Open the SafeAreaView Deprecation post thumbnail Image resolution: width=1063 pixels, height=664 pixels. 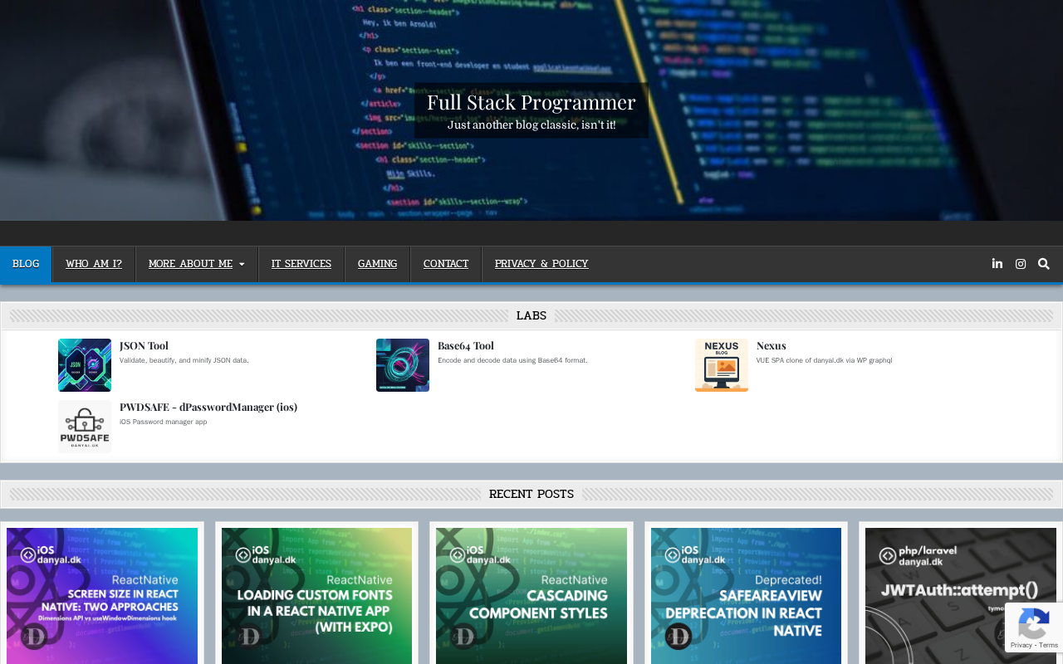(746, 596)
